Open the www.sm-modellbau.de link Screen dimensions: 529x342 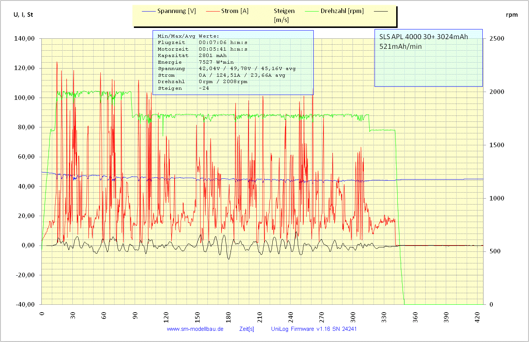pyautogui.click(x=195, y=329)
